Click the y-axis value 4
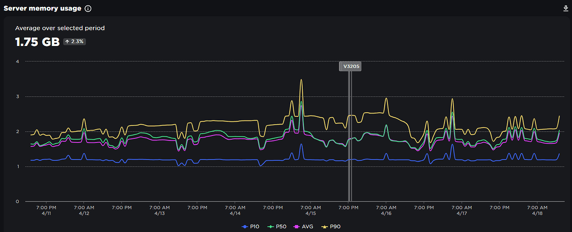 (x=17, y=62)
